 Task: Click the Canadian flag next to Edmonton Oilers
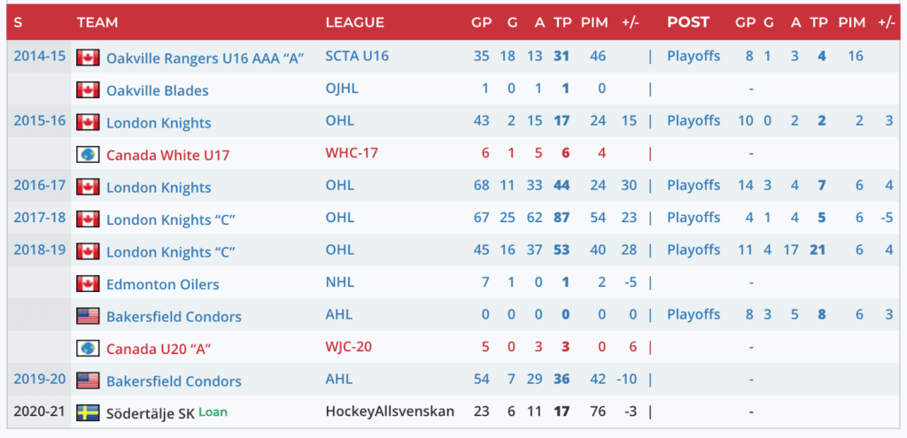coord(87,284)
